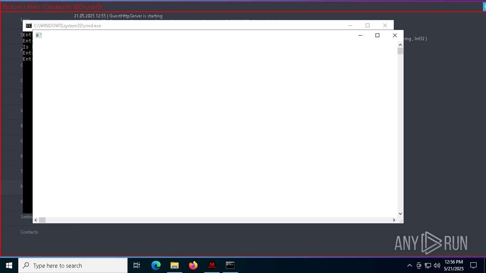486x273 pixels.
Task: Open network status tray icon
Action: click(428, 265)
